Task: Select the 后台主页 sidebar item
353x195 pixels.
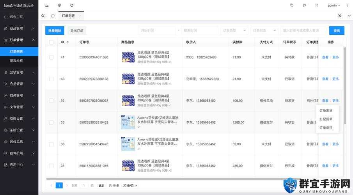Action: (x=19, y=17)
